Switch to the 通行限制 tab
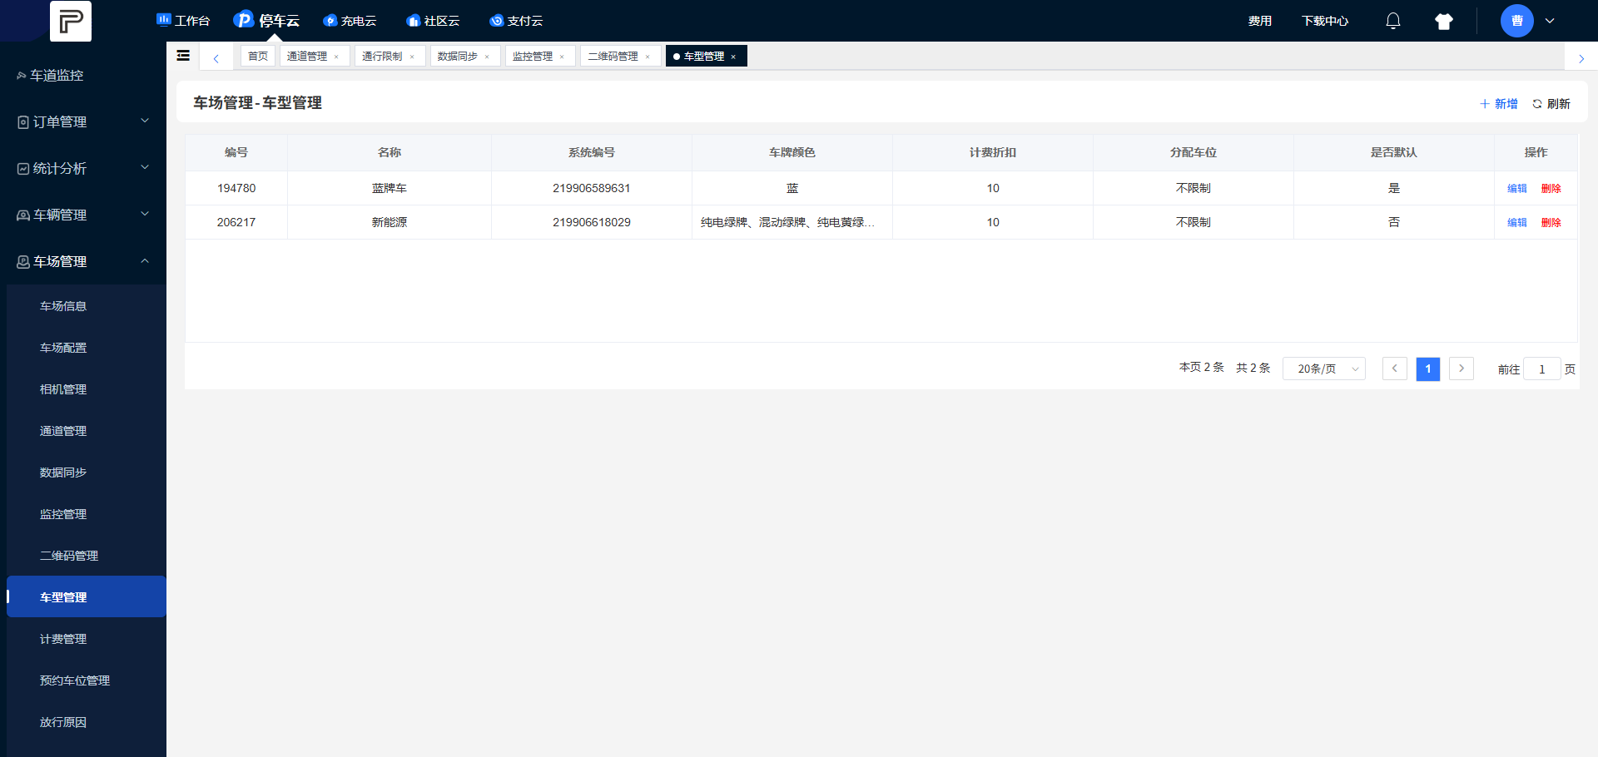 click(x=382, y=56)
